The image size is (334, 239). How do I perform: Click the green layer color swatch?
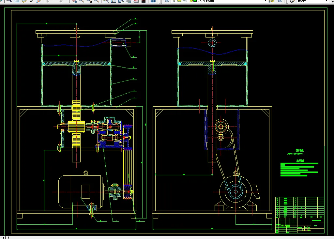point(195,1)
